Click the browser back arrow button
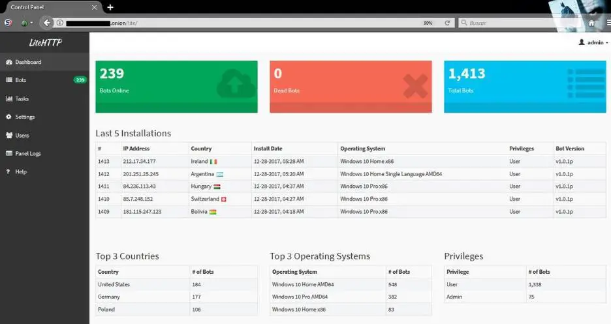 click(x=47, y=23)
